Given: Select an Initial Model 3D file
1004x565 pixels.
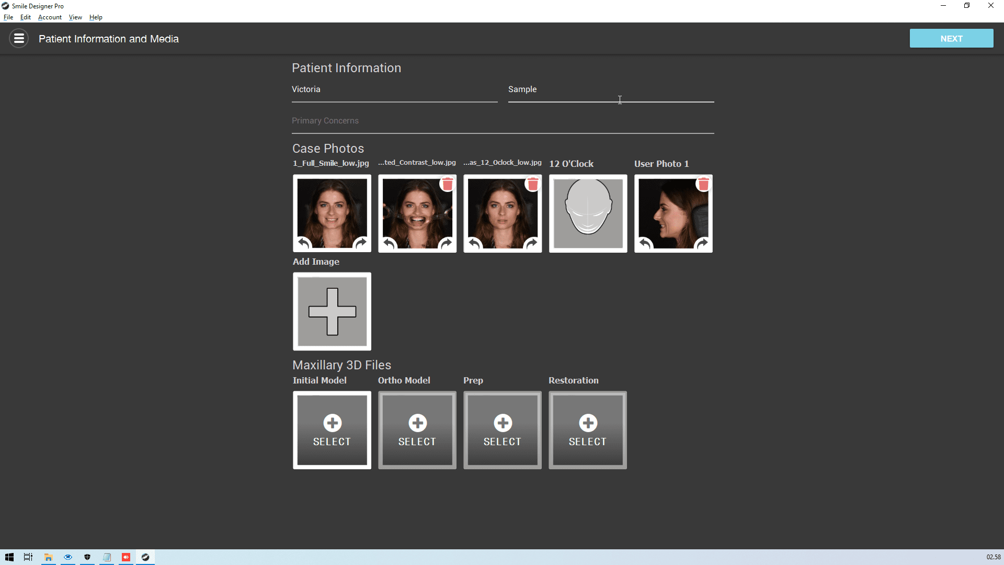Looking at the screenshot, I should pos(332,430).
